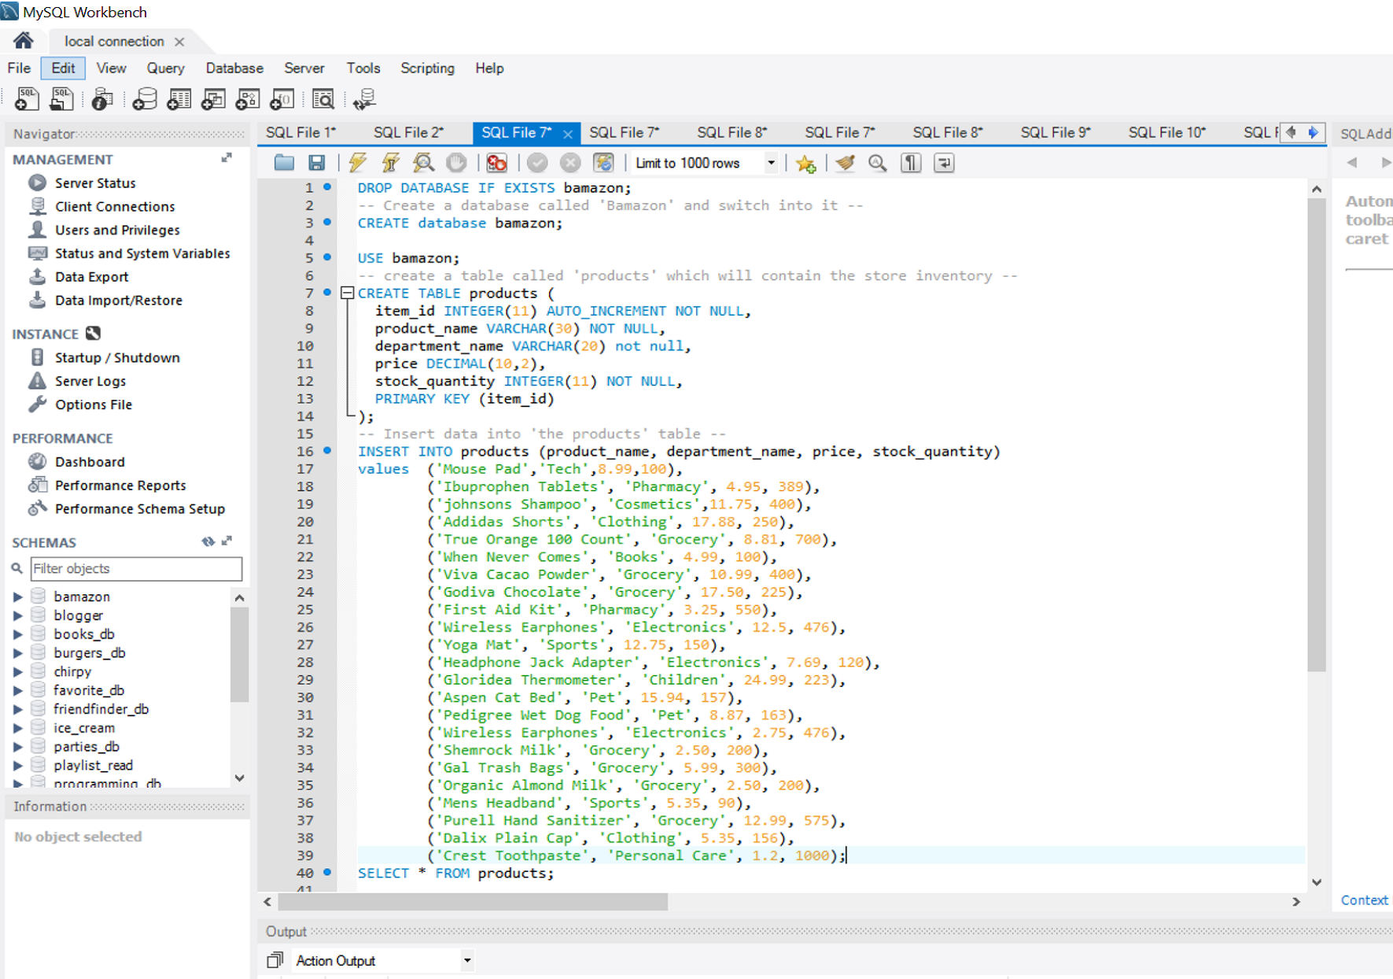Expand the books_db schema
Screen dimensions: 1393x979
(x=17, y=634)
